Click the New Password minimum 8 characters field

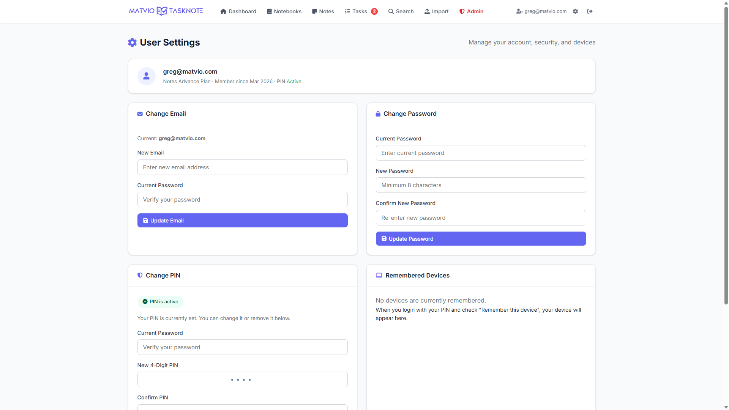(x=481, y=185)
